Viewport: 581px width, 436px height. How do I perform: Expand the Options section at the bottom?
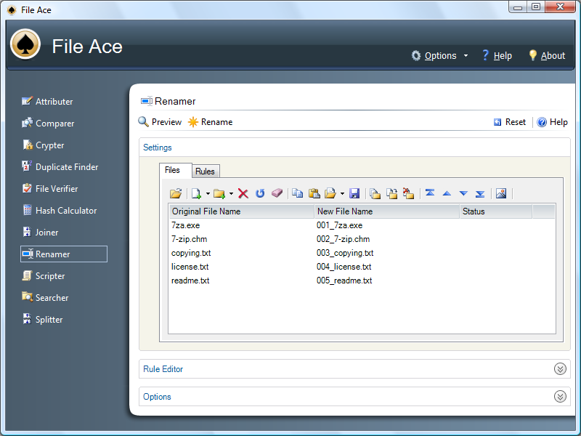pos(559,396)
